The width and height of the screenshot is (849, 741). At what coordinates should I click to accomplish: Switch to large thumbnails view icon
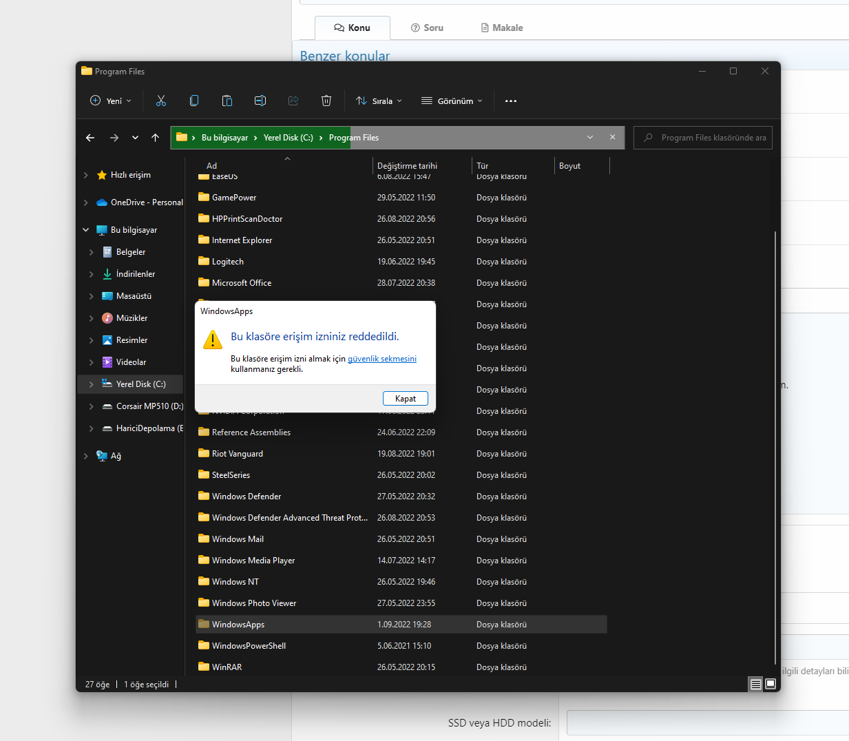[771, 684]
